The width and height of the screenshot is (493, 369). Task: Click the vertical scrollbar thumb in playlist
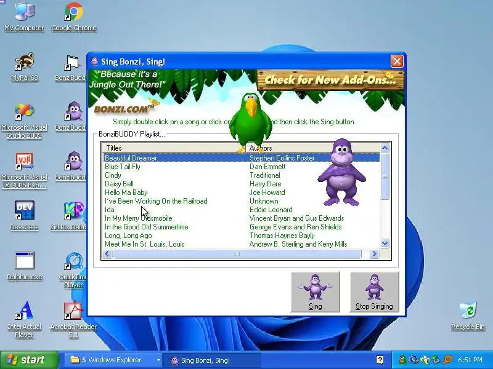pyautogui.click(x=385, y=177)
